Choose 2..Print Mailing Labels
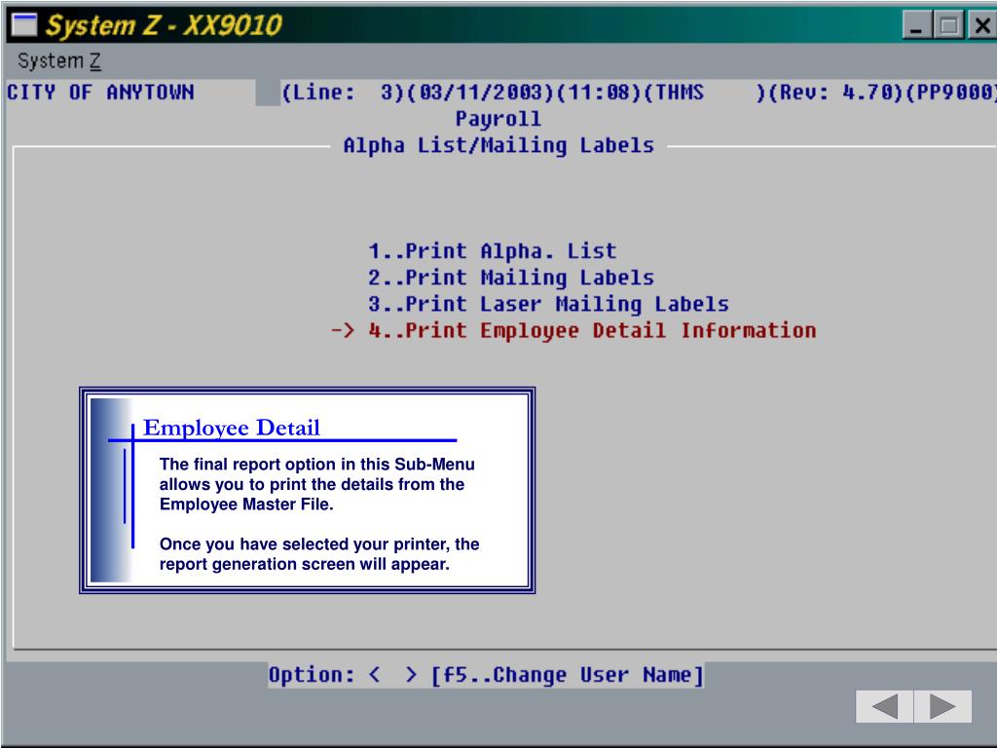The width and height of the screenshot is (997, 748). [510, 278]
